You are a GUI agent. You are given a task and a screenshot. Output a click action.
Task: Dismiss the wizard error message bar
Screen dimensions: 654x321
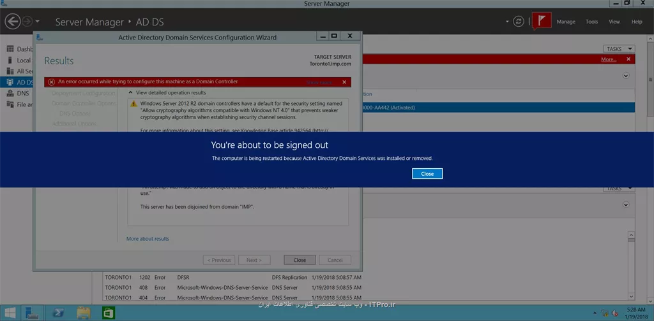[344, 82]
